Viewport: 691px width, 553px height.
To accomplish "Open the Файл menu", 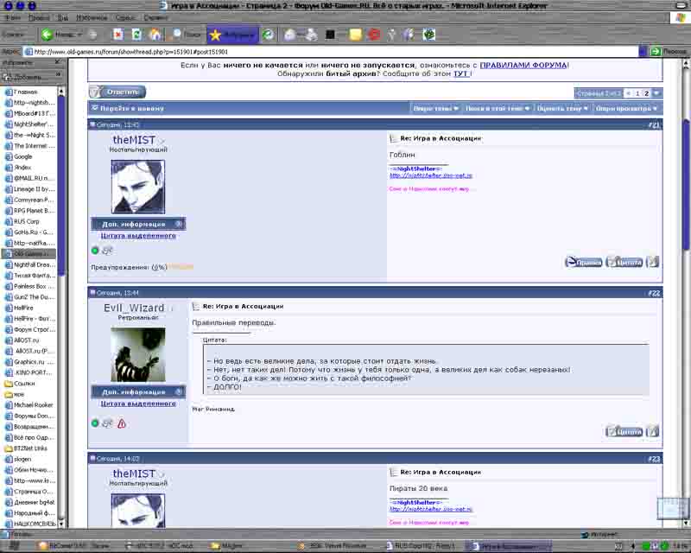I will 13,17.
